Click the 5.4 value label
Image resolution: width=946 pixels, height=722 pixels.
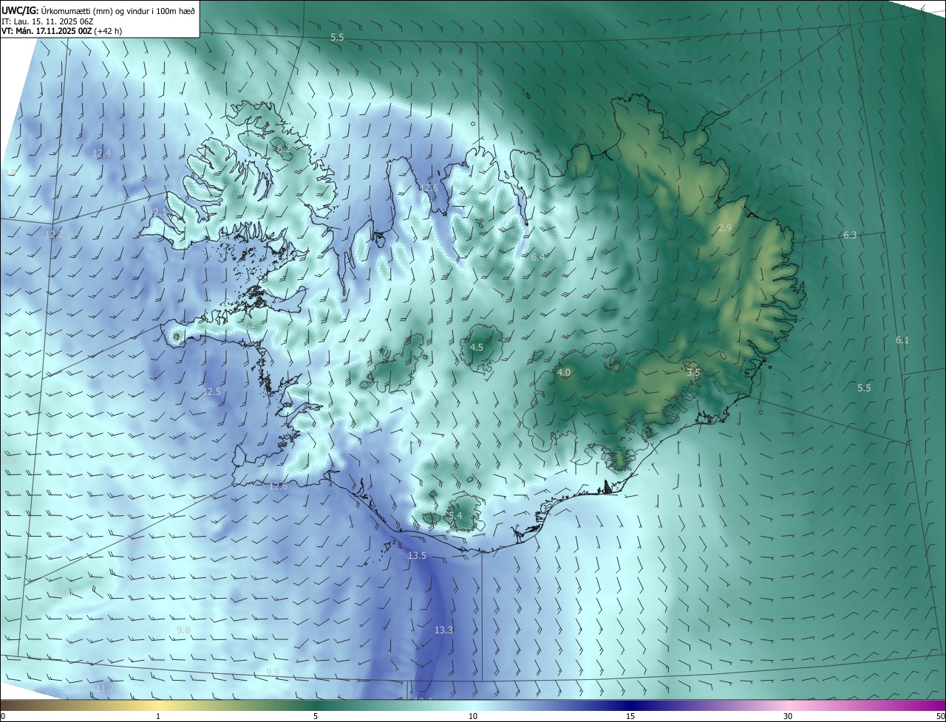tap(455, 515)
